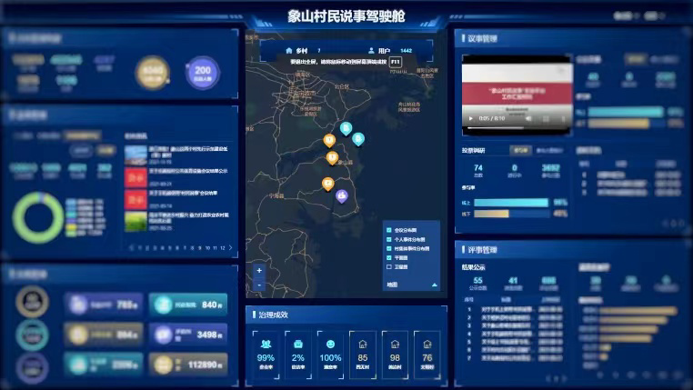Click the 治理成效 section title
693x390 pixels.
273,315
